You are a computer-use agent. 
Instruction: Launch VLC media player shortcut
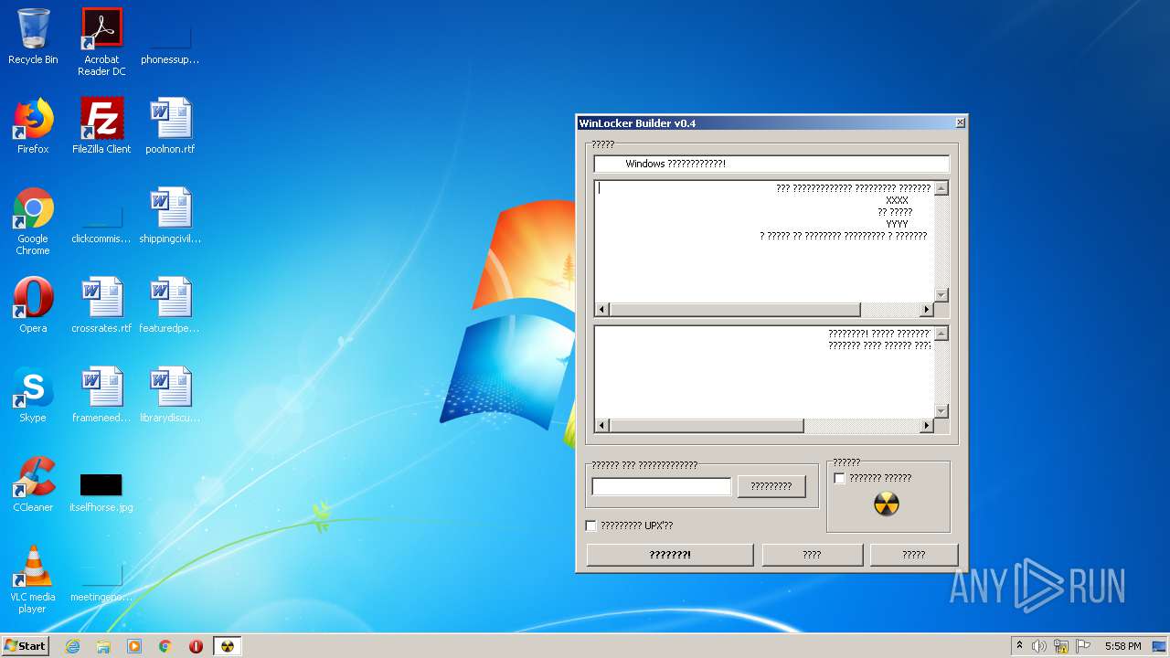click(x=33, y=579)
